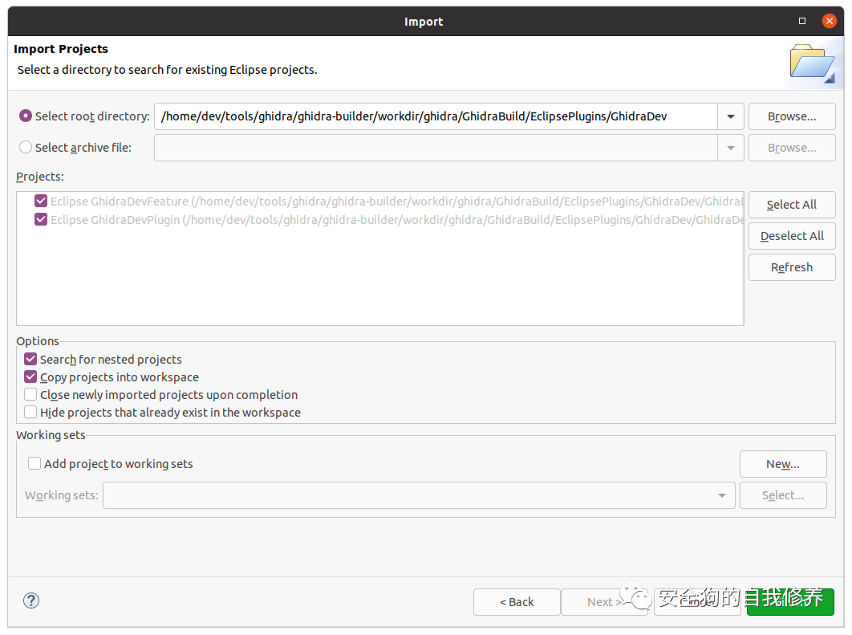
Task: Refresh the projects list
Action: [x=792, y=267]
